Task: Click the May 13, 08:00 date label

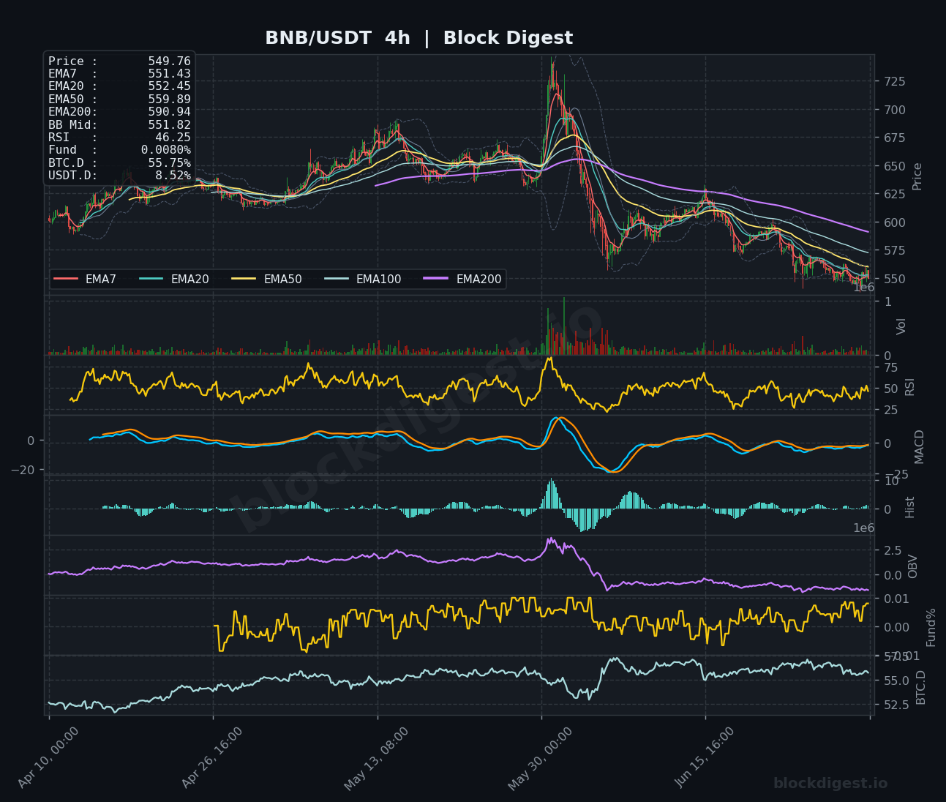Action: click(x=375, y=758)
